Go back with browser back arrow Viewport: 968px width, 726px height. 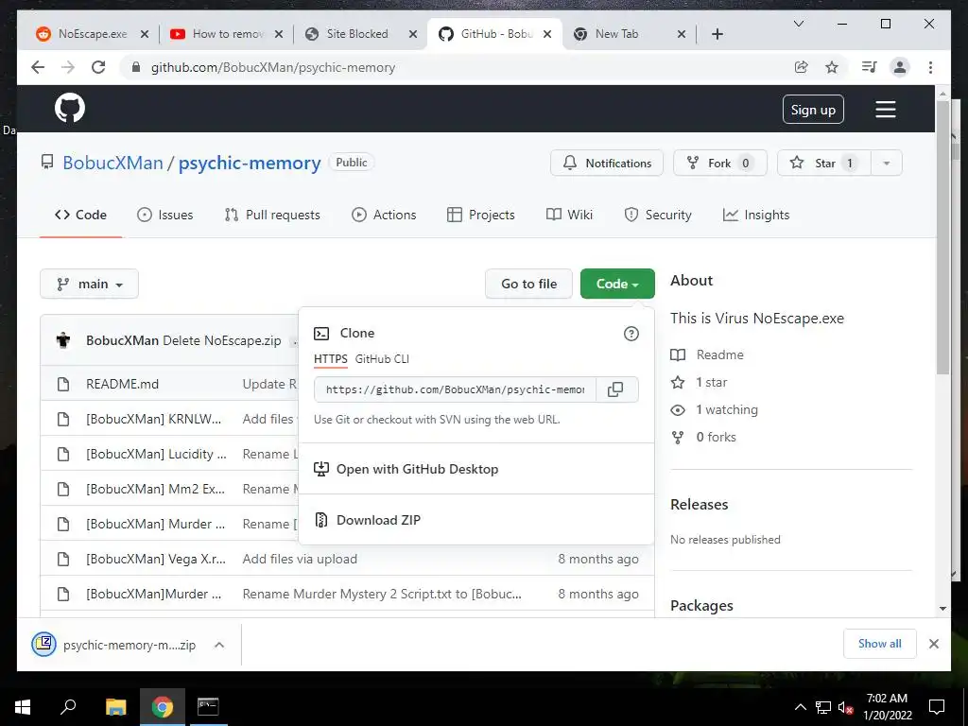(38, 67)
